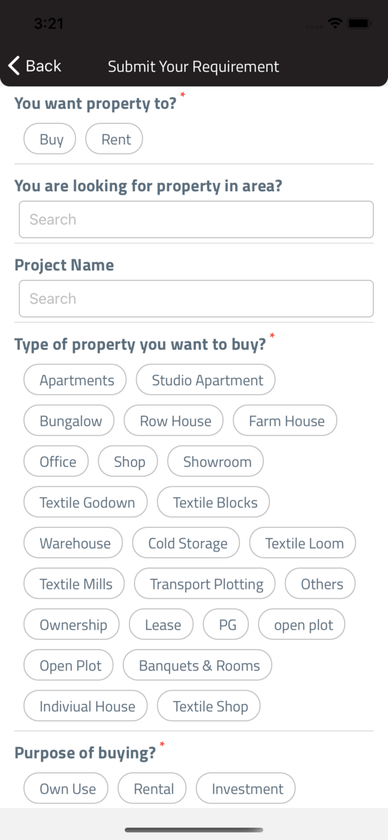
Task: Pick Farm House property type
Action: (x=285, y=421)
